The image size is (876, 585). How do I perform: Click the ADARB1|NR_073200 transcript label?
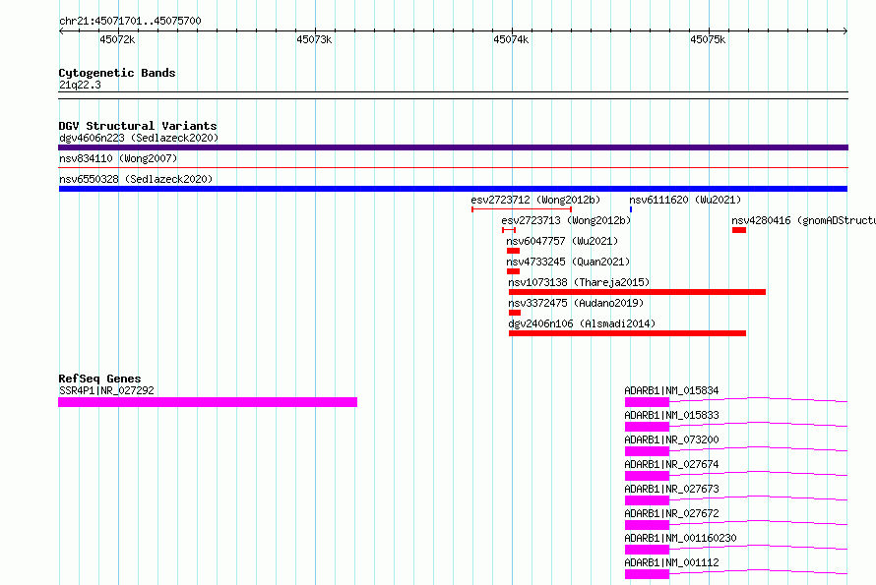point(671,439)
